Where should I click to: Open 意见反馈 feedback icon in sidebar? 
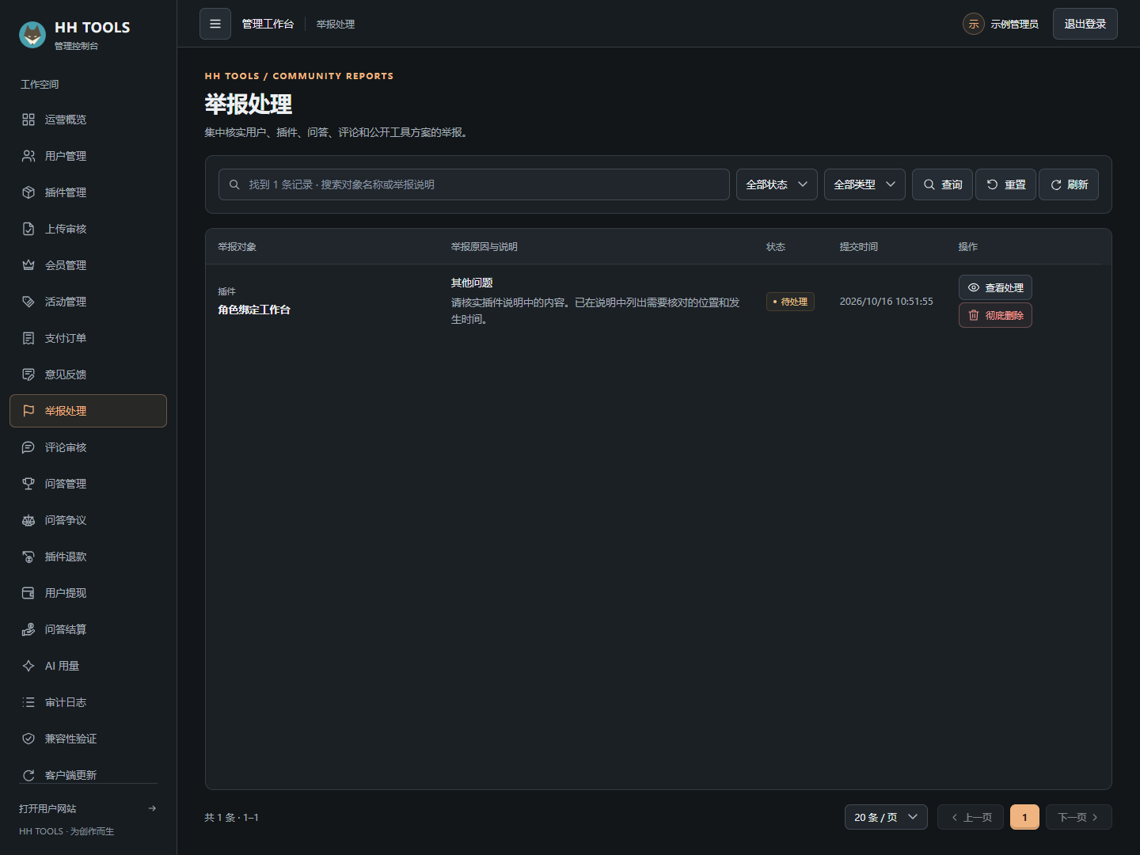click(x=28, y=374)
